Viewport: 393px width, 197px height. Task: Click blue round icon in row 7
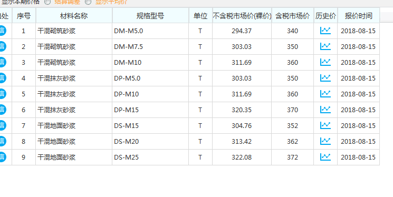(x=3, y=125)
